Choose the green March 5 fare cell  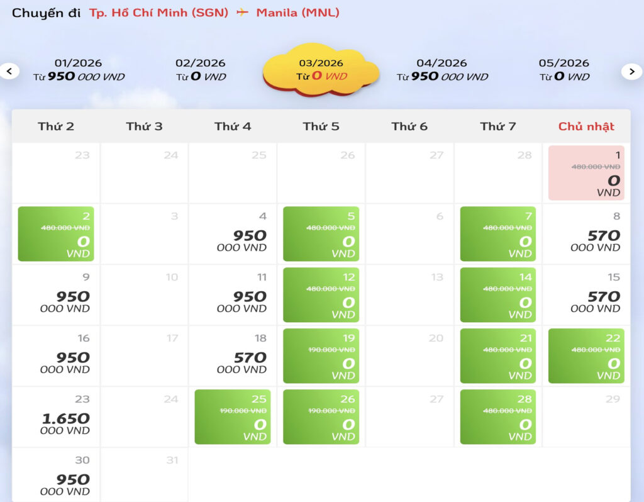click(321, 234)
